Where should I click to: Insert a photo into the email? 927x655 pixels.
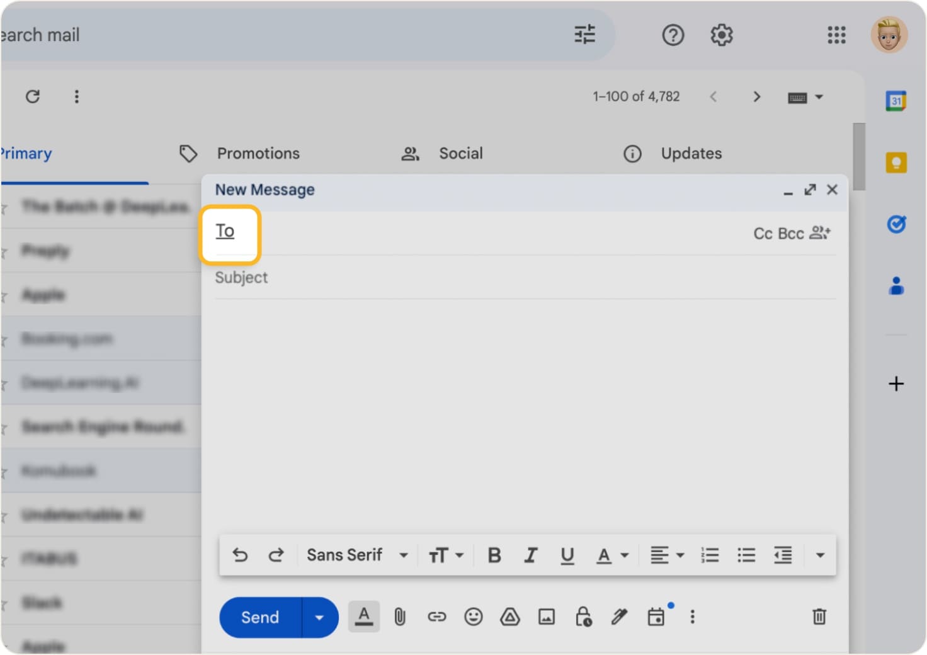[x=545, y=617]
